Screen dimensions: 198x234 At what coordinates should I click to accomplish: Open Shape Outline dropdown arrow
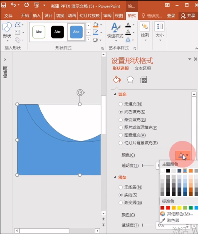[101, 32]
